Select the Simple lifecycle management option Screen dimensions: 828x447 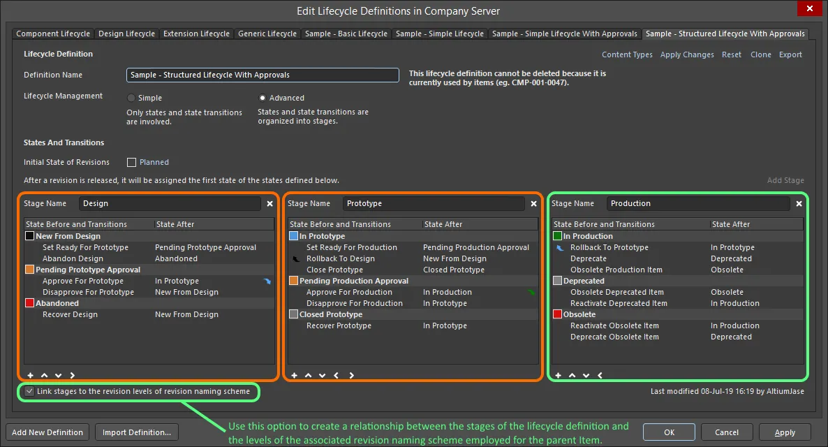[130, 98]
